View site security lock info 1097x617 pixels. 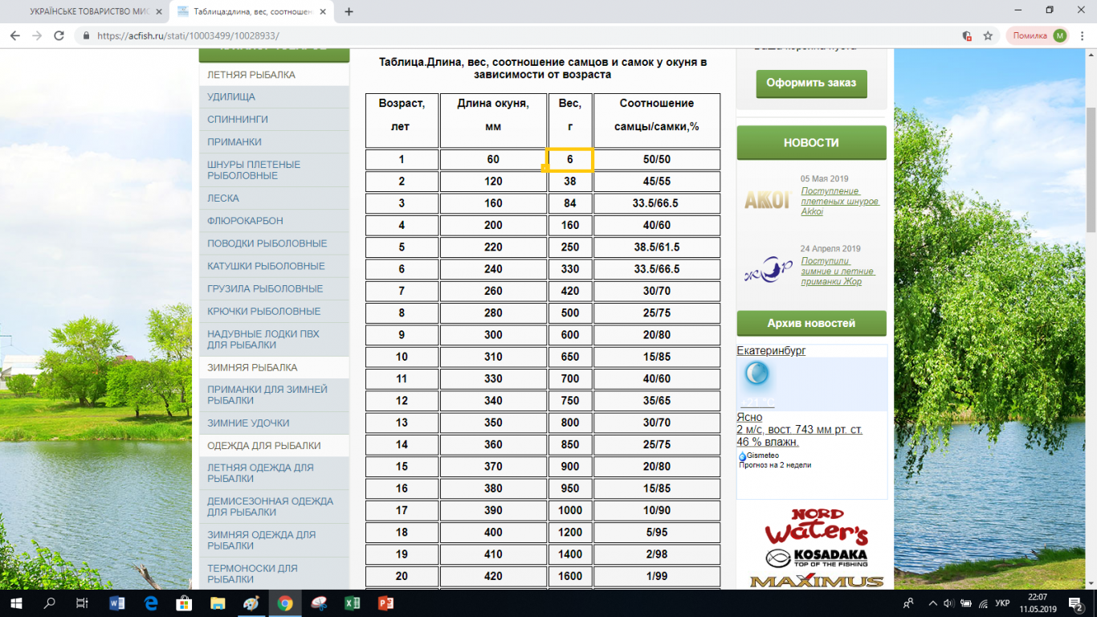pyautogui.click(x=87, y=35)
